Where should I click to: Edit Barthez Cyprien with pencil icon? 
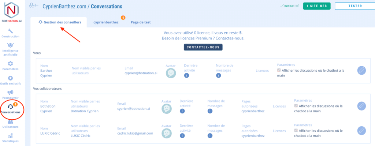[x=361, y=71]
